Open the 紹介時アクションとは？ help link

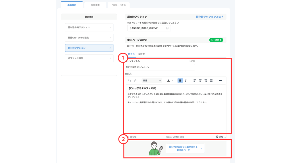(x=209, y=17)
